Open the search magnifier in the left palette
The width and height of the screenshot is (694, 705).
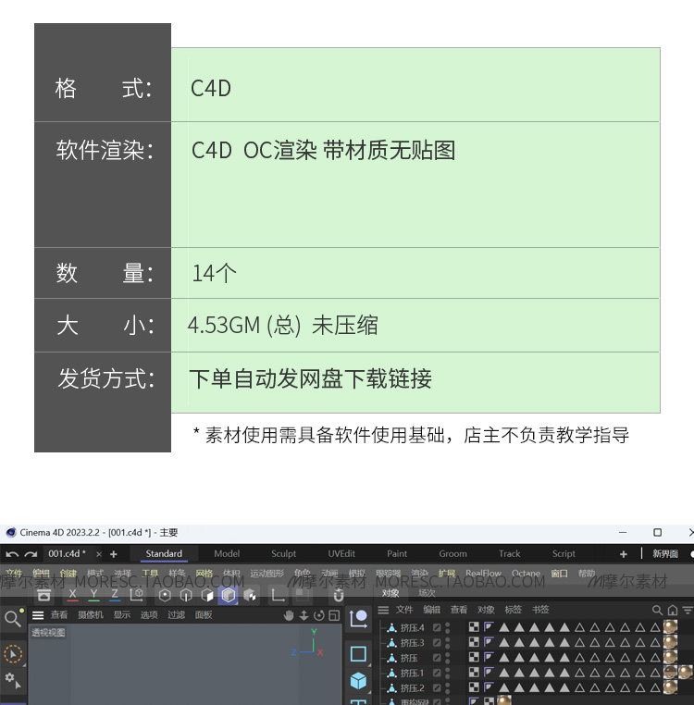tap(13, 619)
